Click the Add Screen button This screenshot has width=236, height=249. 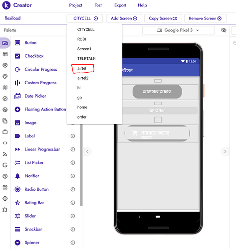coord(124,18)
